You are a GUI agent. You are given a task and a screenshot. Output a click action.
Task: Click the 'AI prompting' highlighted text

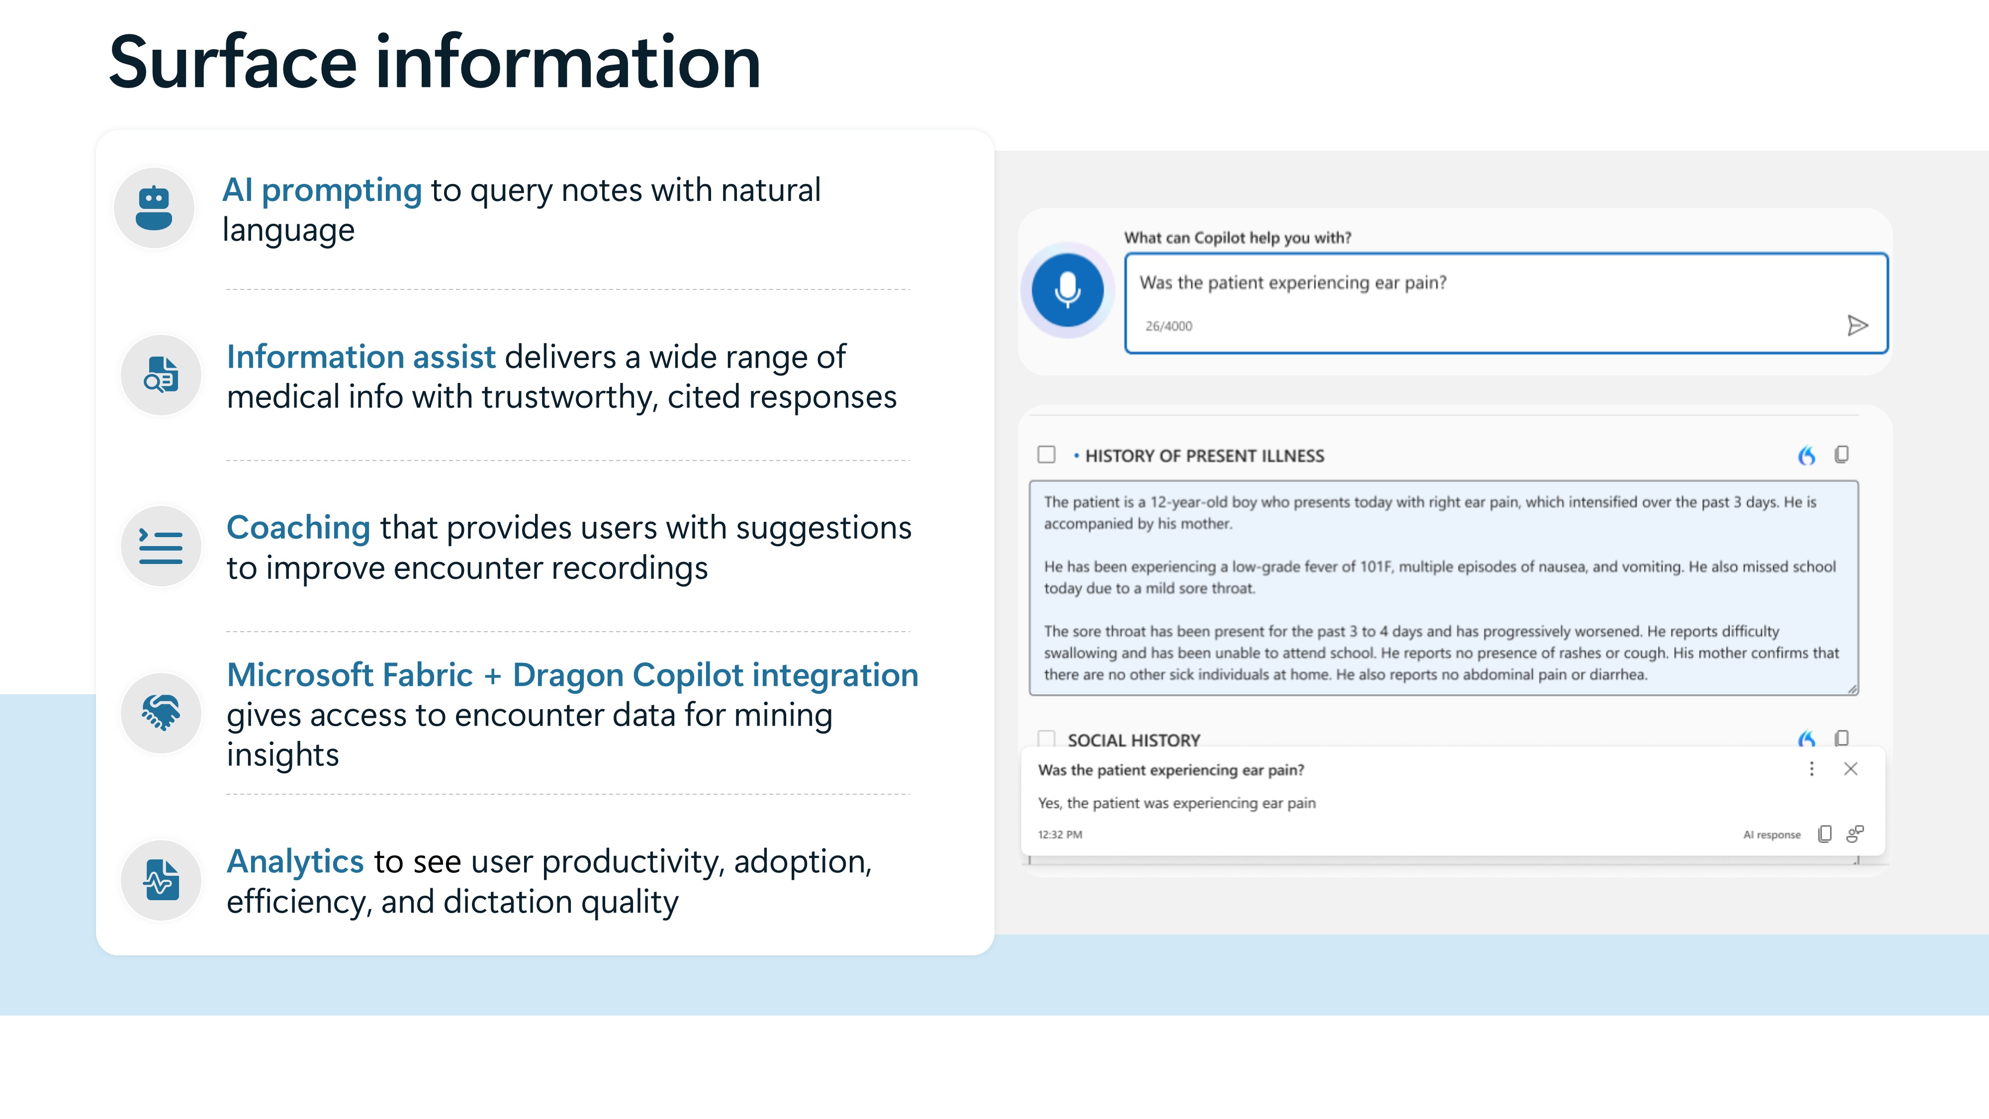(322, 190)
